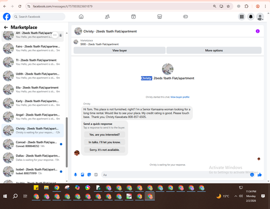The image size is (270, 209).
Task: Record a voice clip with microphone icon
Action: click(x=76, y=174)
